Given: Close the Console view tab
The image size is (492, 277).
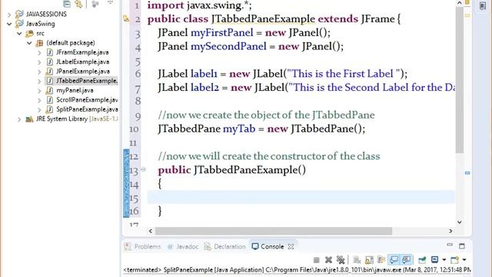Looking at the screenshot, I should tap(291, 246).
